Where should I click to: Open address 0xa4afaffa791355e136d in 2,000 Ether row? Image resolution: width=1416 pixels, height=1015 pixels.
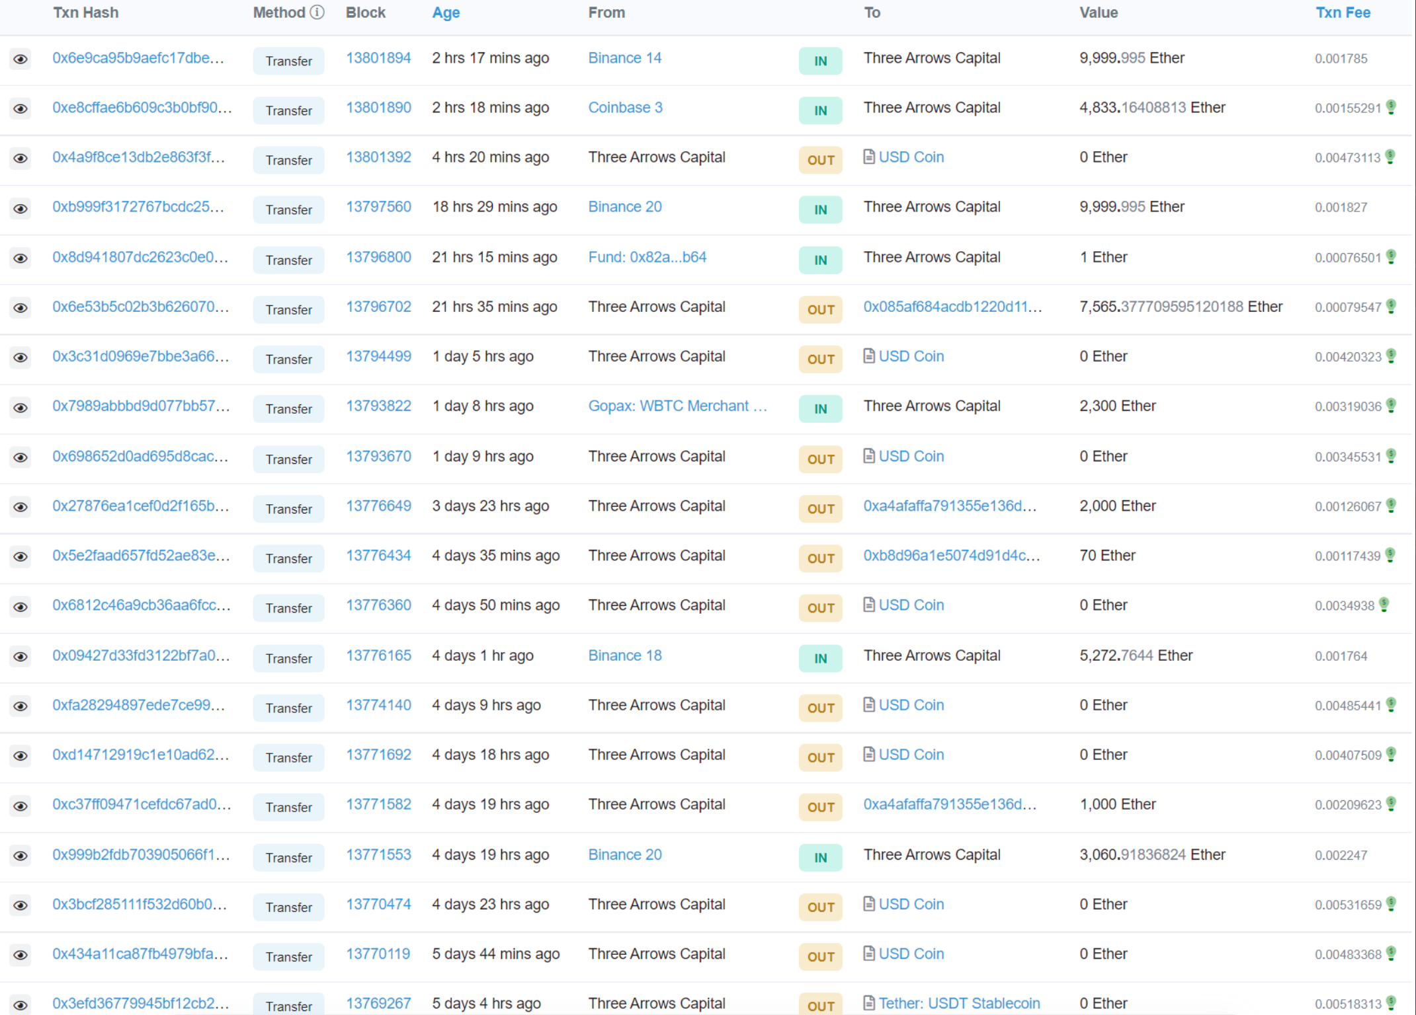(950, 506)
